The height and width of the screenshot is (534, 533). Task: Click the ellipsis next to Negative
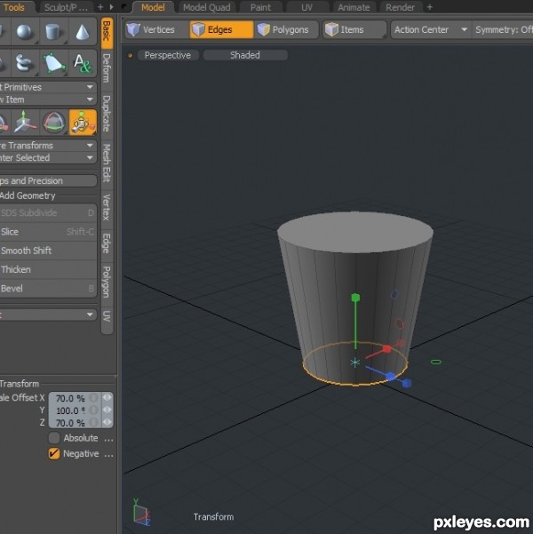(x=108, y=455)
